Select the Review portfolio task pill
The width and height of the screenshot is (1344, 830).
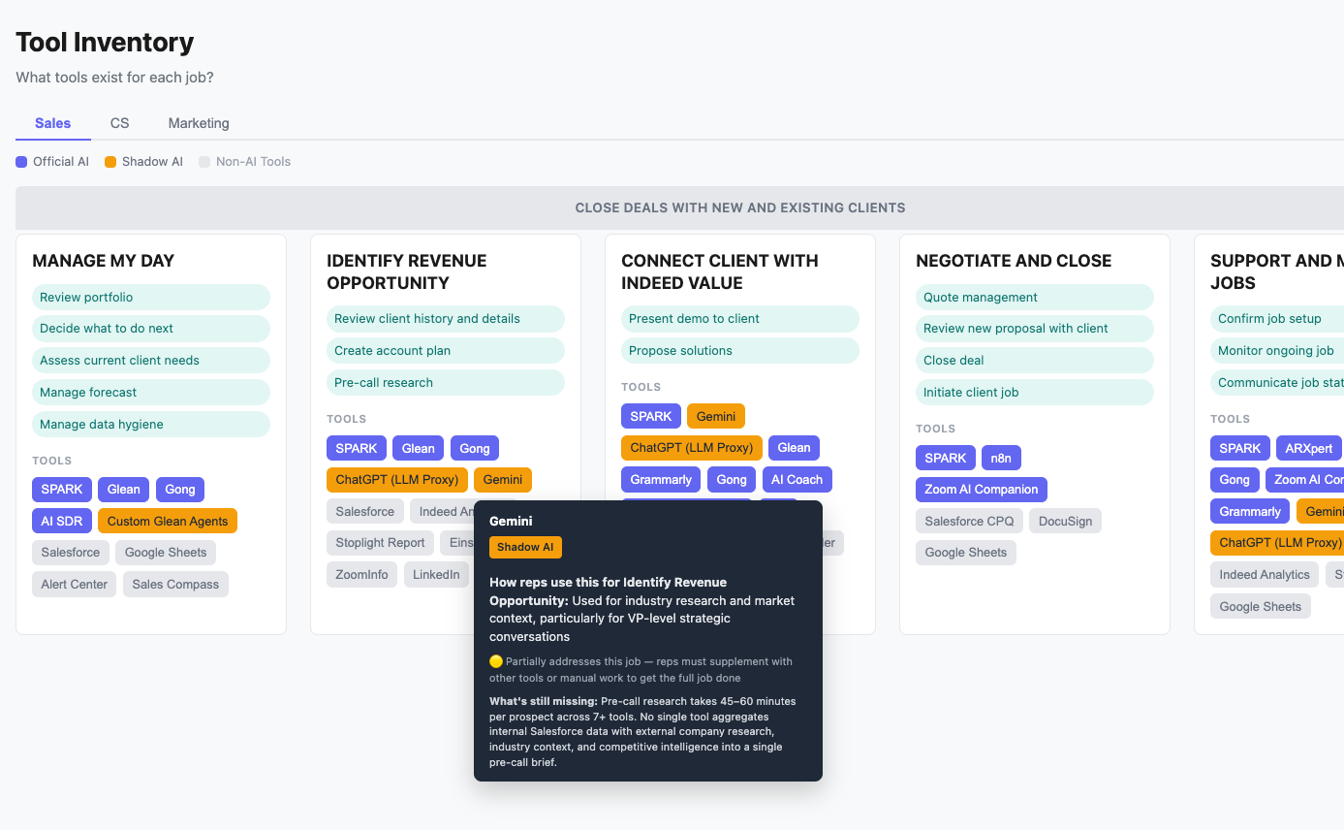point(151,298)
